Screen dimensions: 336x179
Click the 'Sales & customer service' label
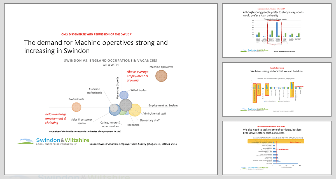point(82,121)
